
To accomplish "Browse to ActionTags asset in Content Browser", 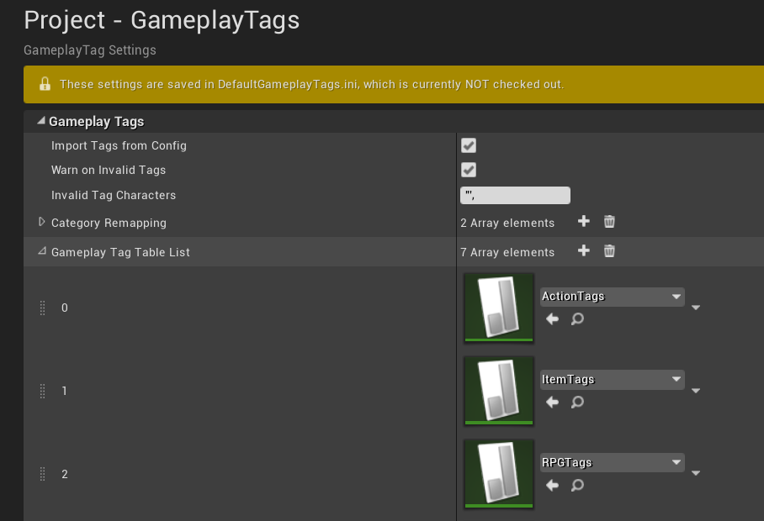I will click(x=577, y=319).
